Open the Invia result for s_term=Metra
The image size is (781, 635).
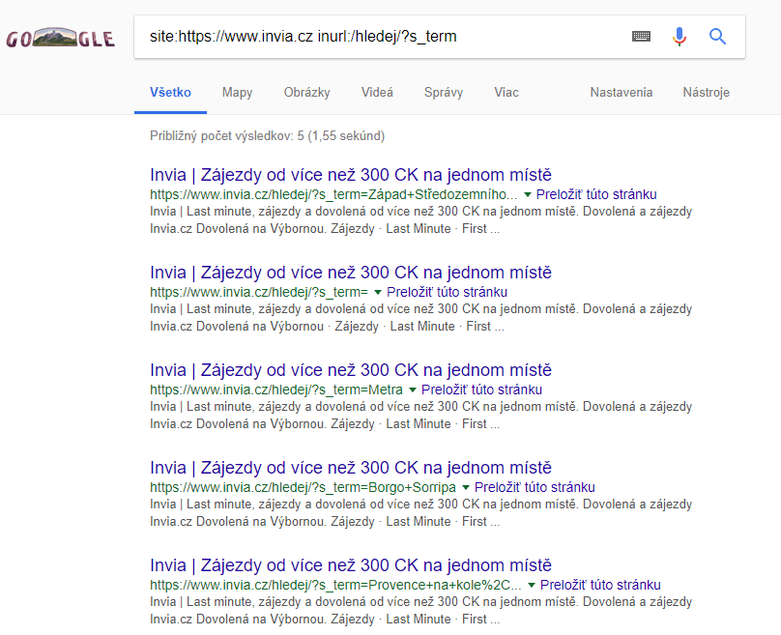pyautogui.click(x=351, y=370)
